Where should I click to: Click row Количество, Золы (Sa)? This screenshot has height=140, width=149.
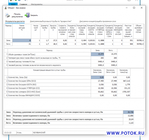click(67, 77)
